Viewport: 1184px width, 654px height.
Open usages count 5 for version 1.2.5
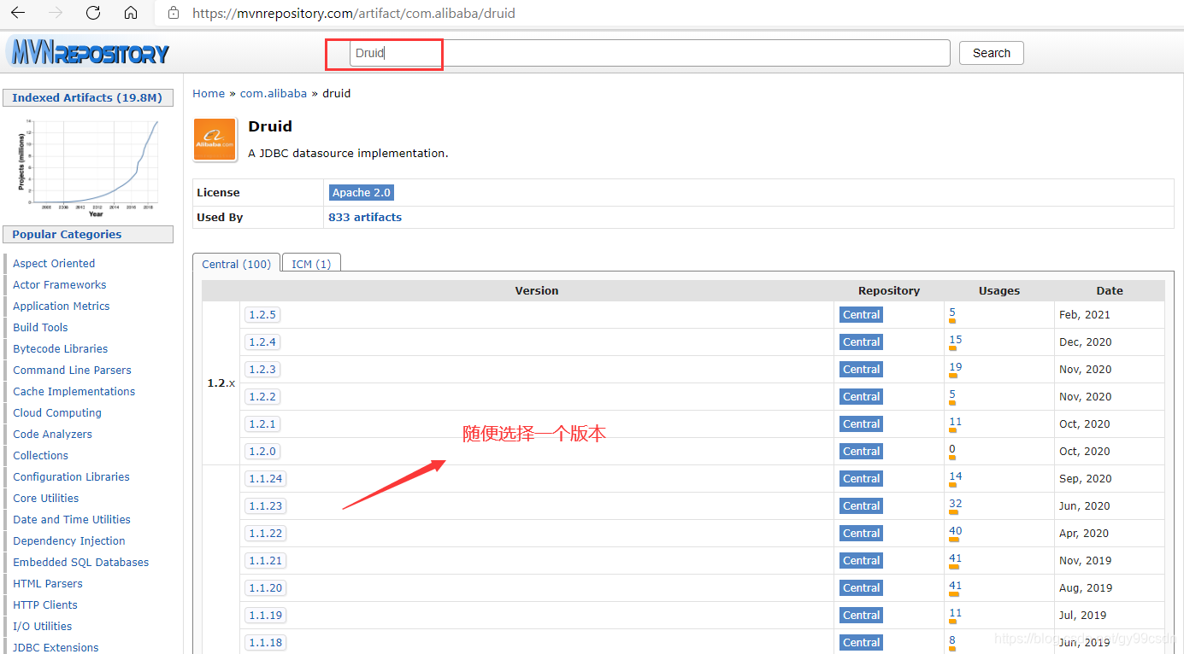pyautogui.click(x=952, y=312)
